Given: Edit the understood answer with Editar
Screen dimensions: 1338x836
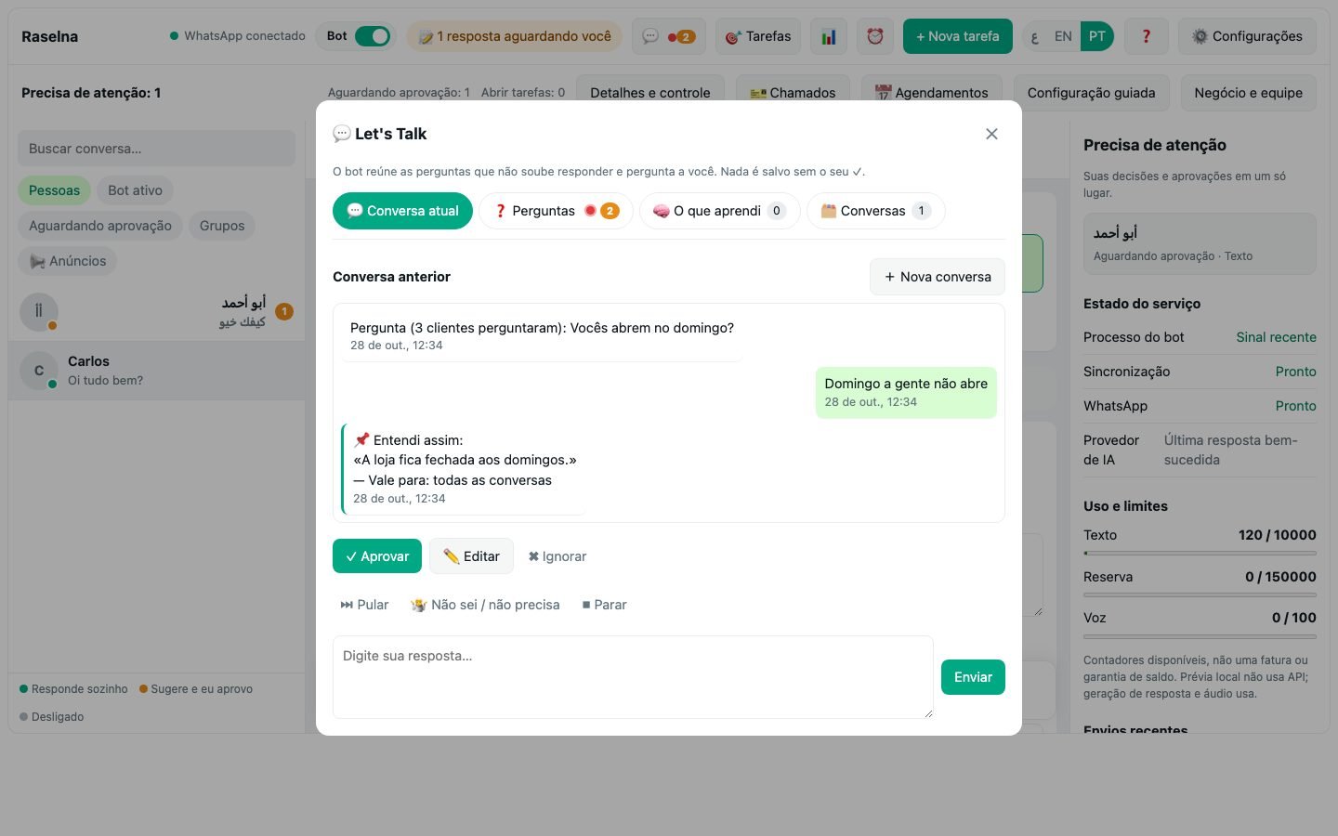Looking at the screenshot, I should [471, 556].
